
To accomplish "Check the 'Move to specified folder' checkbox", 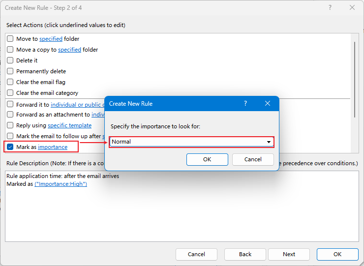I will pyautogui.click(x=10, y=38).
